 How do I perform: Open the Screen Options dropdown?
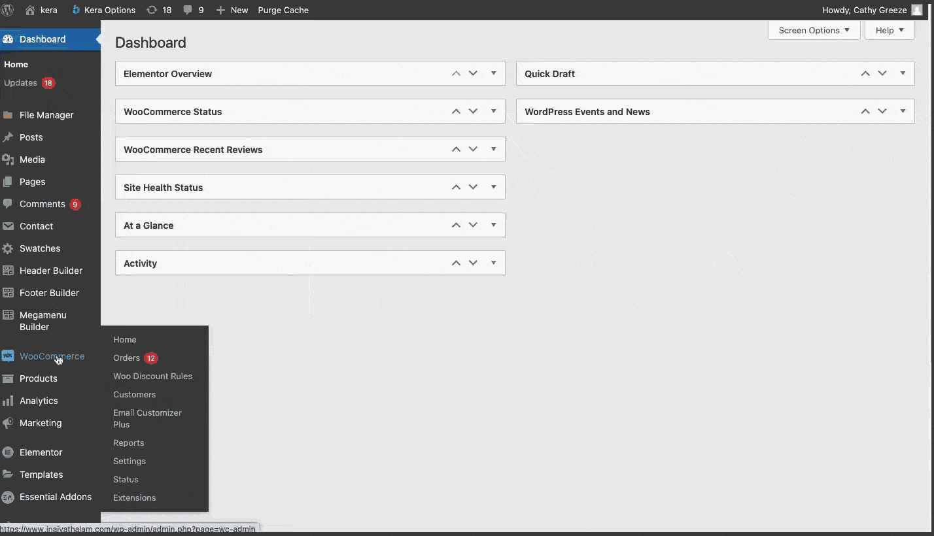pyautogui.click(x=814, y=30)
